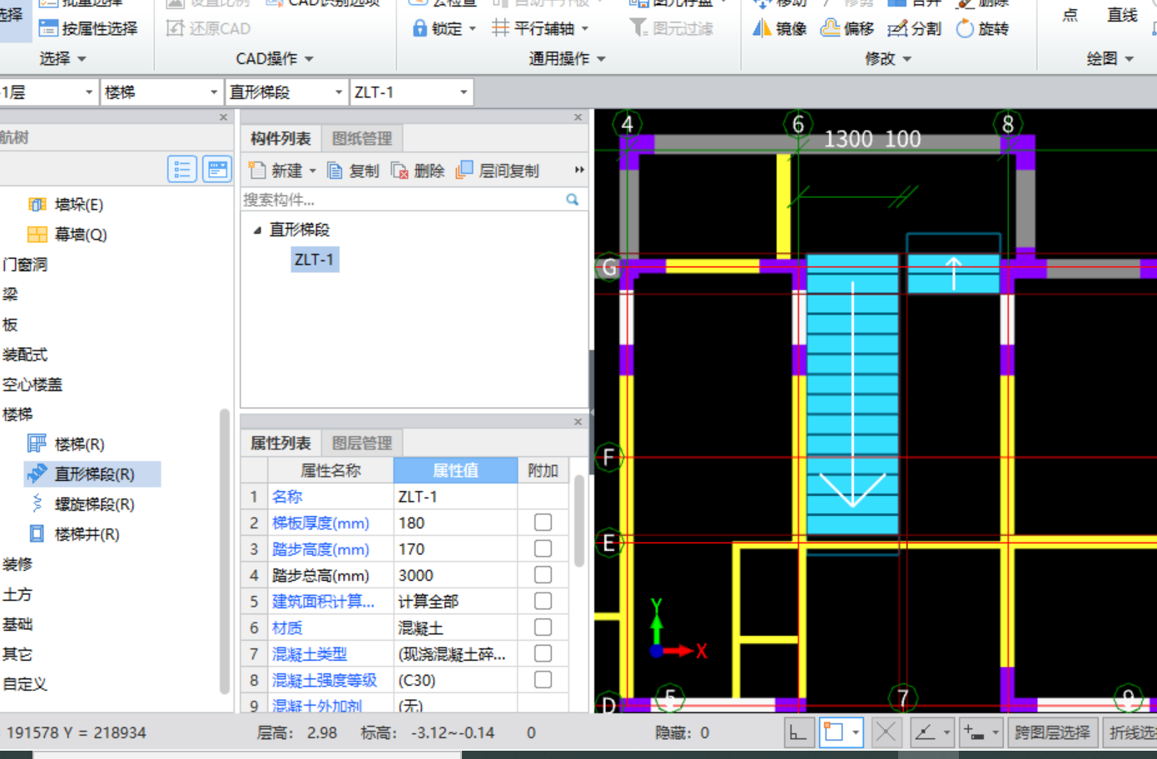The image size is (1157, 759).
Task: Choose the 偏移 offset tool
Action: tap(847, 28)
